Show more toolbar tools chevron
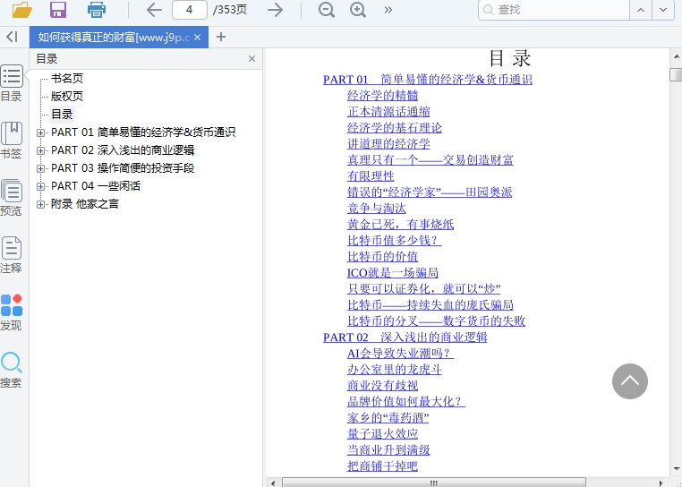Viewport: 682px width, 487px height. (x=388, y=10)
